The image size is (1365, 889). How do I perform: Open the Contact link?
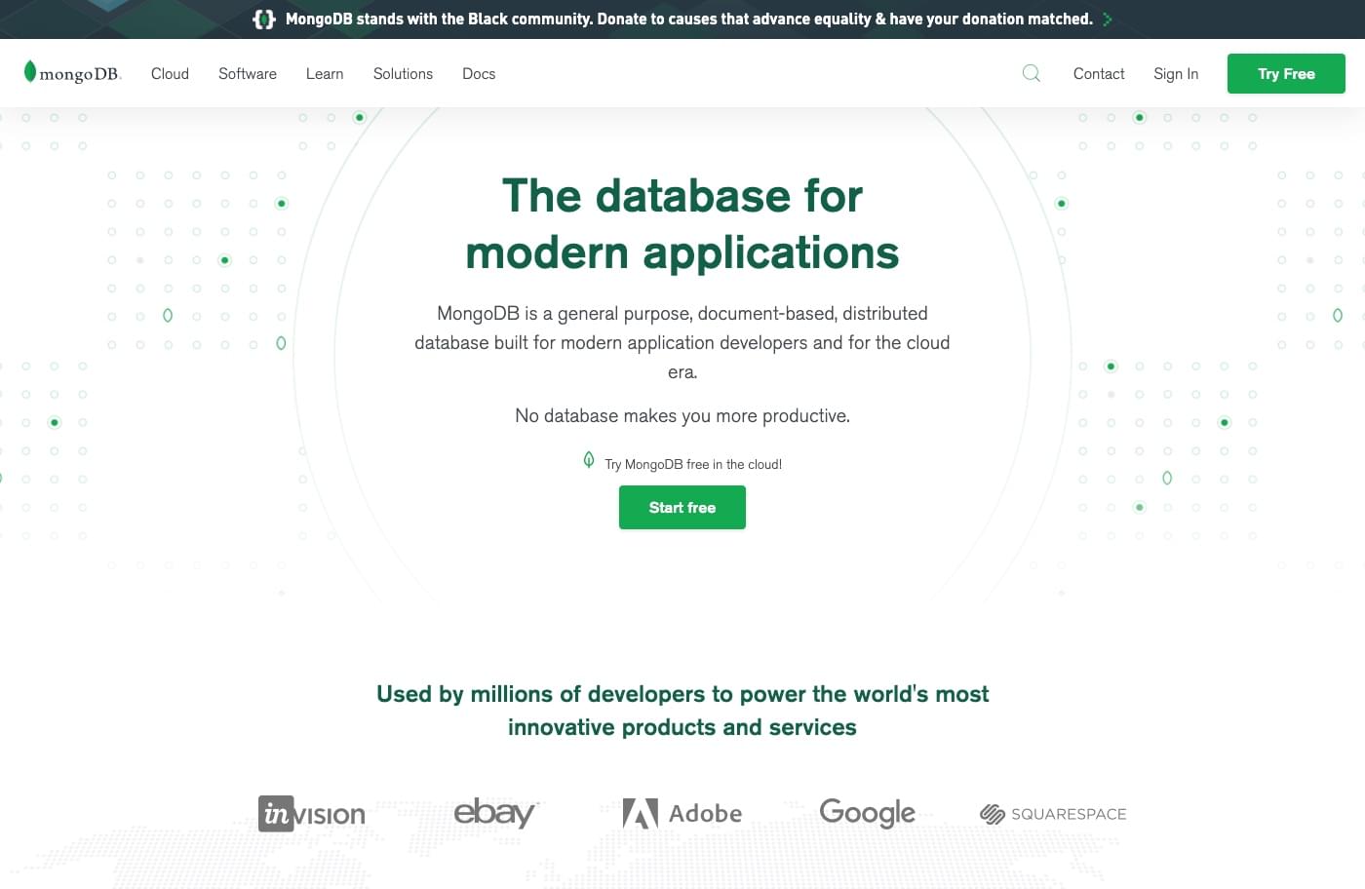1099,74
